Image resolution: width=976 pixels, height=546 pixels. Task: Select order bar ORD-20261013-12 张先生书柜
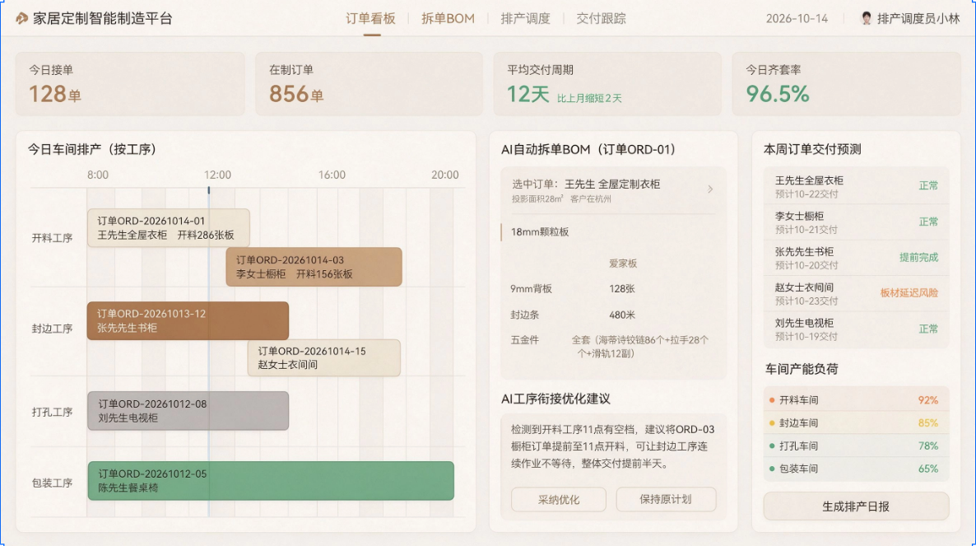coord(188,320)
